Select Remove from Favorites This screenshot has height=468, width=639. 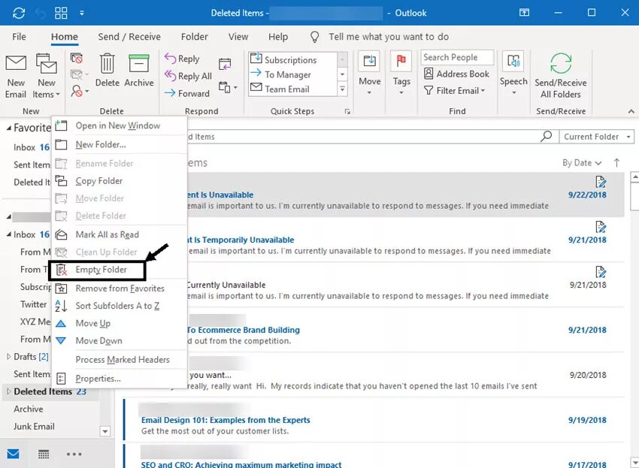[119, 288]
